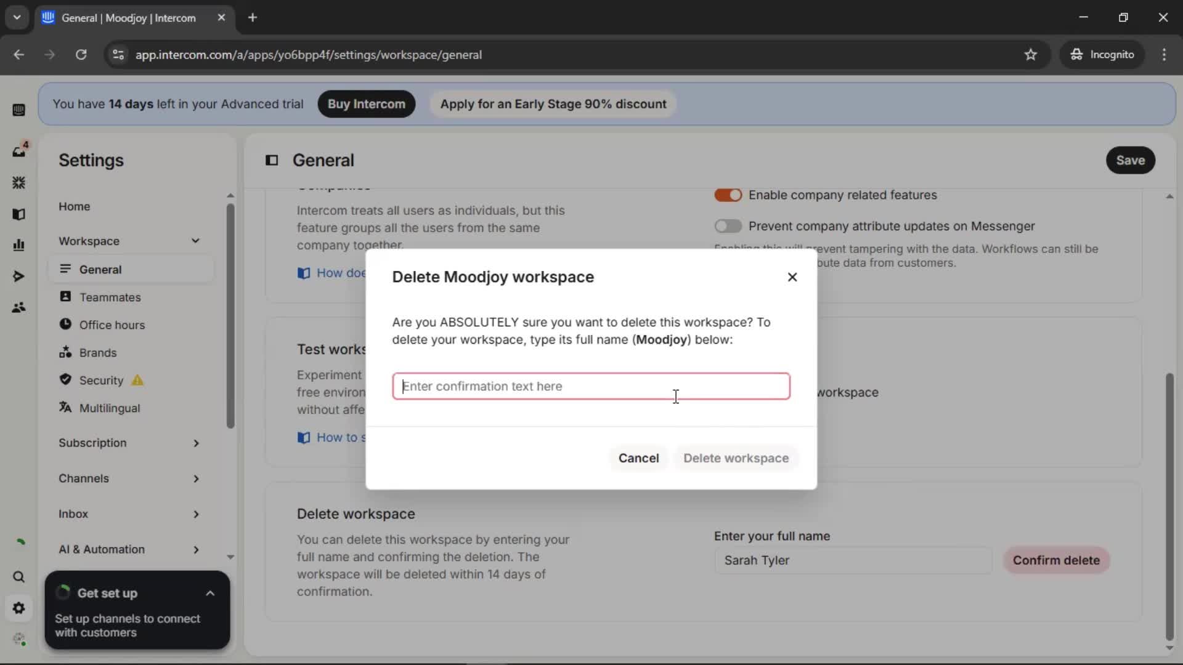The image size is (1183, 665).
Task: Click Buy Intercom button
Action: (366, 104)
